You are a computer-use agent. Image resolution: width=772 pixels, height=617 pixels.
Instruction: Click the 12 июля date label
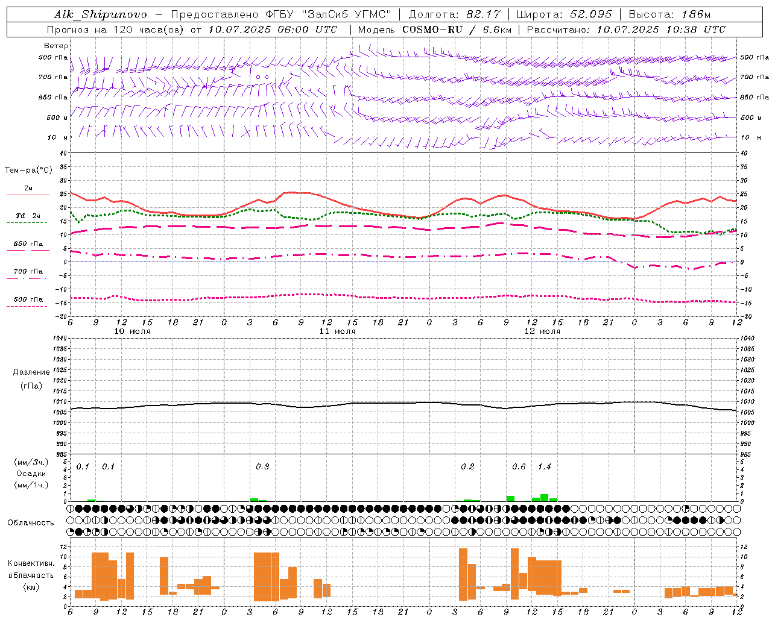pos(542,331)
